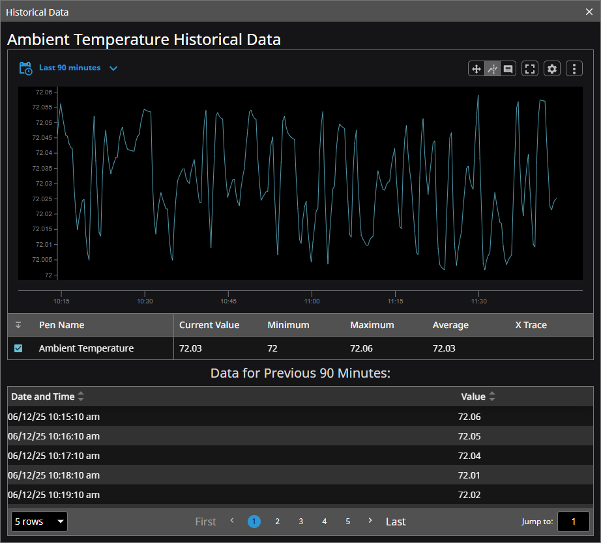Click the Jump to page input field
The width and height of the screenshot is (601, 543).
[x=574, y=522]
